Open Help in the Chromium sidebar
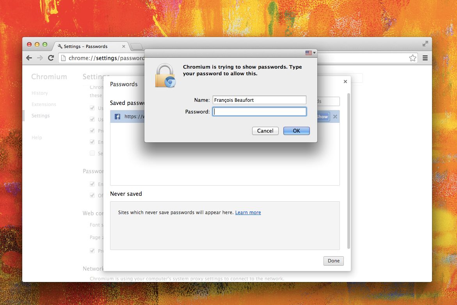Image resolution: width=457 pixels, height=305 pixels. click(37, 138)
